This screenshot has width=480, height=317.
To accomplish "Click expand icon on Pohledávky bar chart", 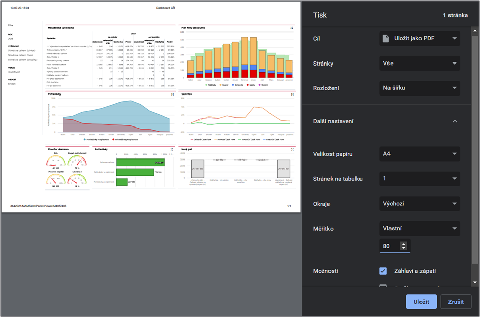I will pyautogui.click(x=172, y=150).
